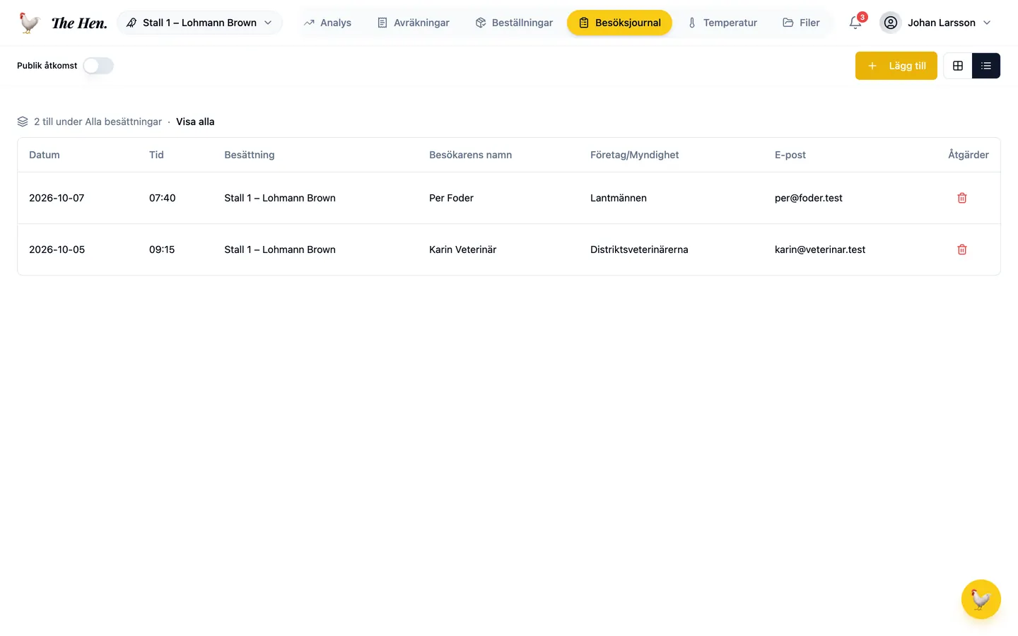This screenshot has height=636, width=1018.
Task: Click the Visa alla link
Action: 195,122
